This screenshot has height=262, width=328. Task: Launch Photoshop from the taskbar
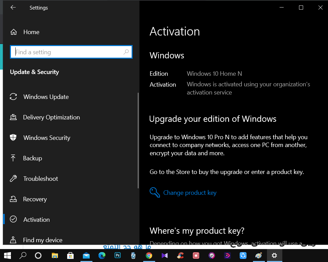118,255
